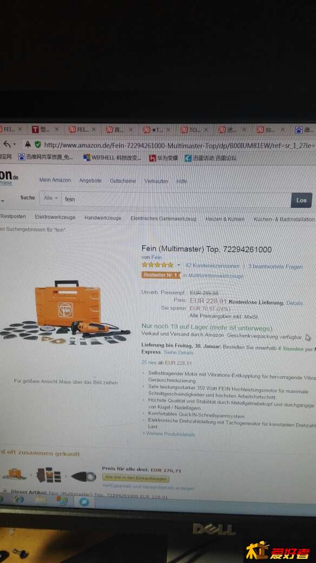The image size is (316, 563).
Task: Click the five-star rating icons
Action: pyautogui.click(x=157, y=265)
